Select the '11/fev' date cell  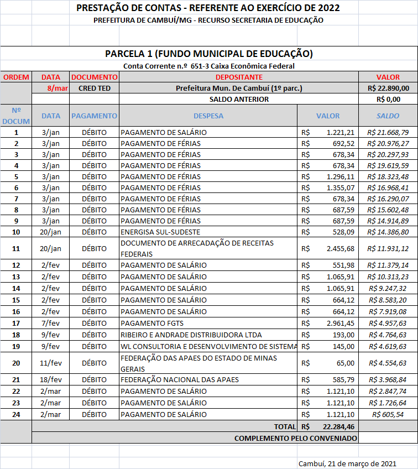coord(50,363)
